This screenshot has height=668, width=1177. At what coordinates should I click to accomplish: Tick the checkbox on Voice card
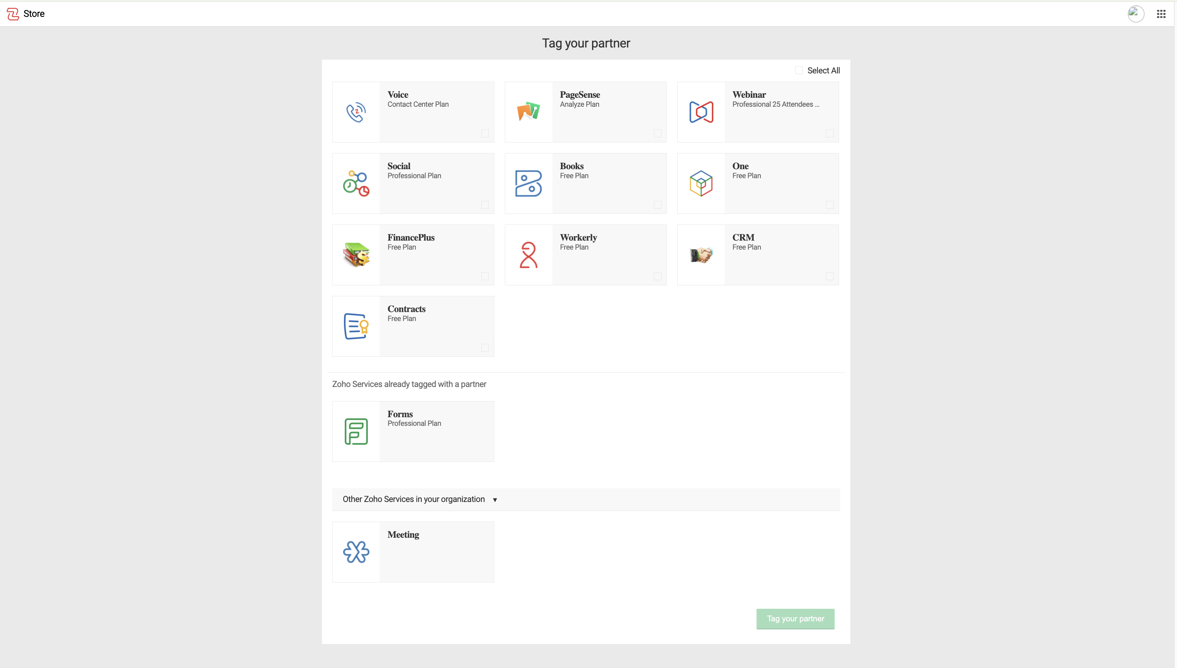point(484,133)
